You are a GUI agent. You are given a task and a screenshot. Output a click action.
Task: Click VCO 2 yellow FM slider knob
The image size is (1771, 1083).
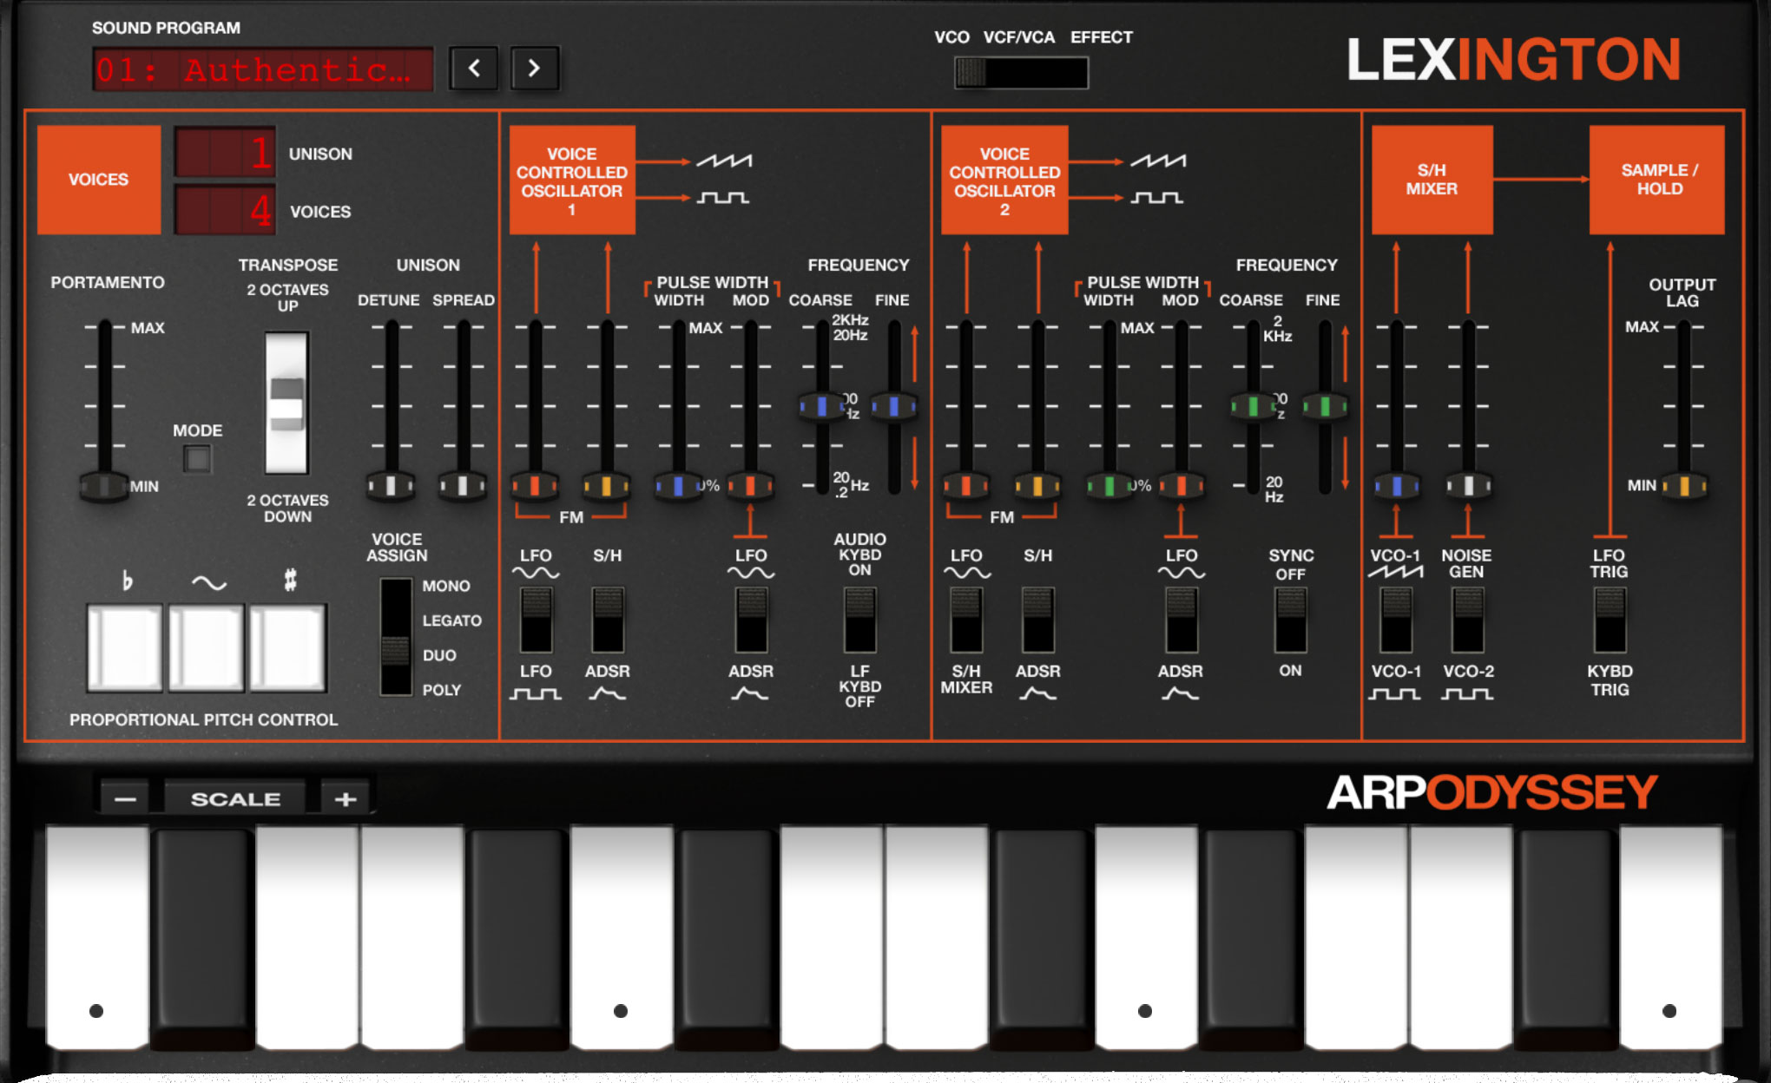point(1037,486)
